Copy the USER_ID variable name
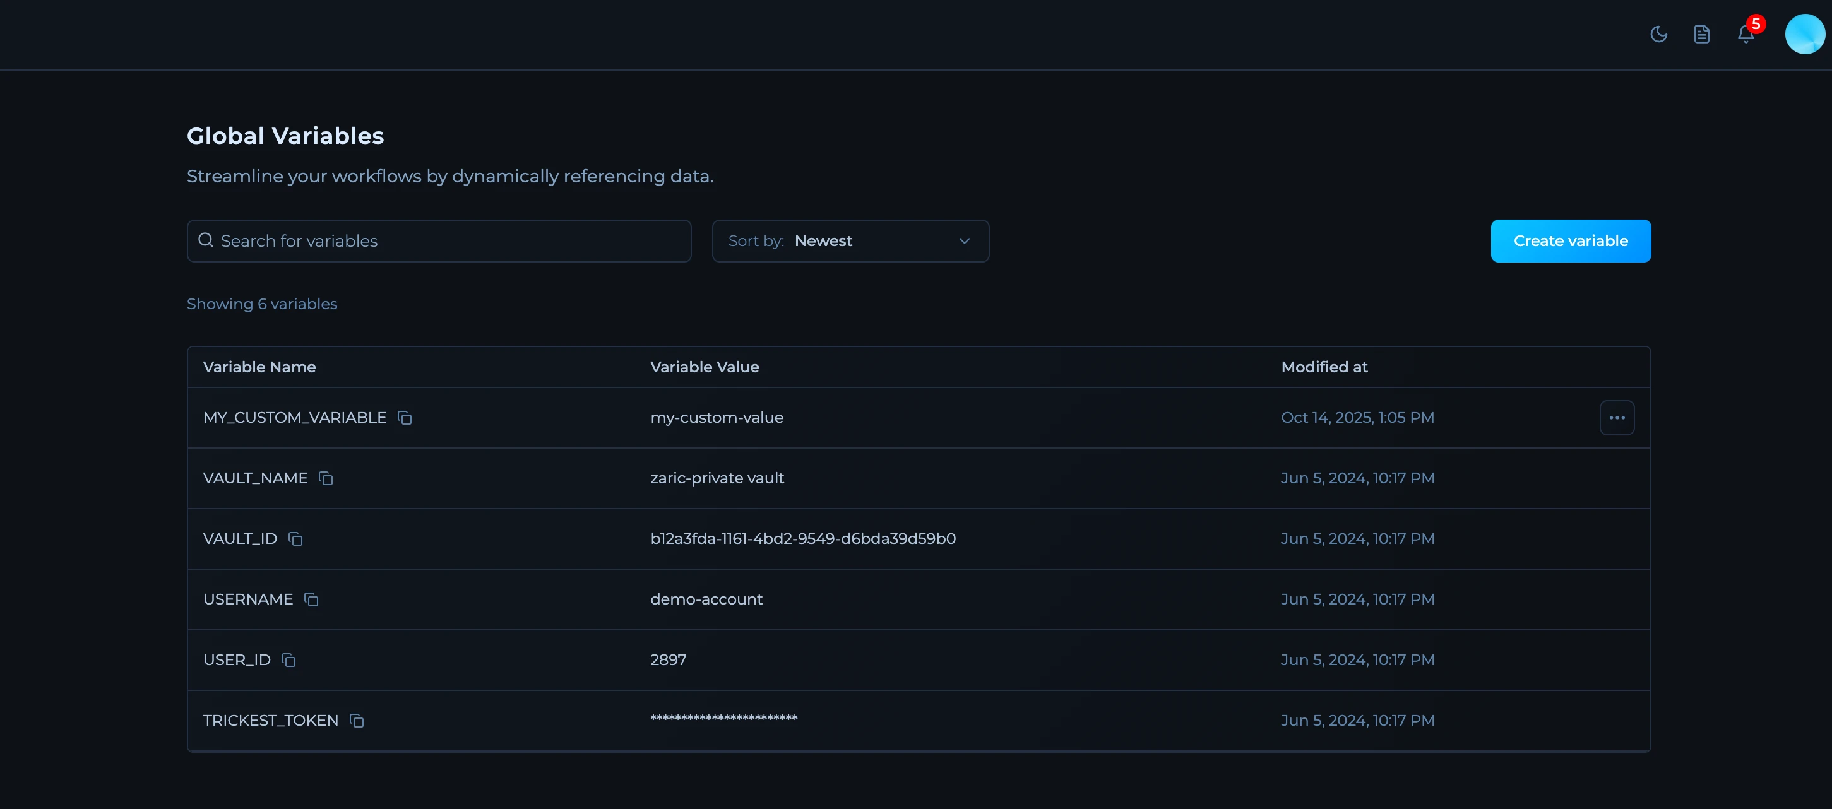1832x809 pixels. [x=288, y=659]
